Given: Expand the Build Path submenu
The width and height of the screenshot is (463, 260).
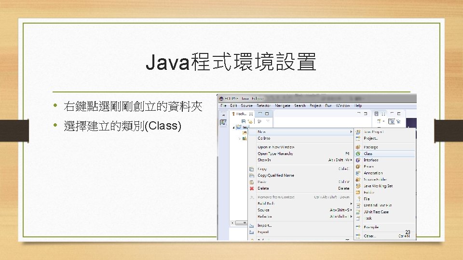Looking at the screenshot, I should point(300,204).
